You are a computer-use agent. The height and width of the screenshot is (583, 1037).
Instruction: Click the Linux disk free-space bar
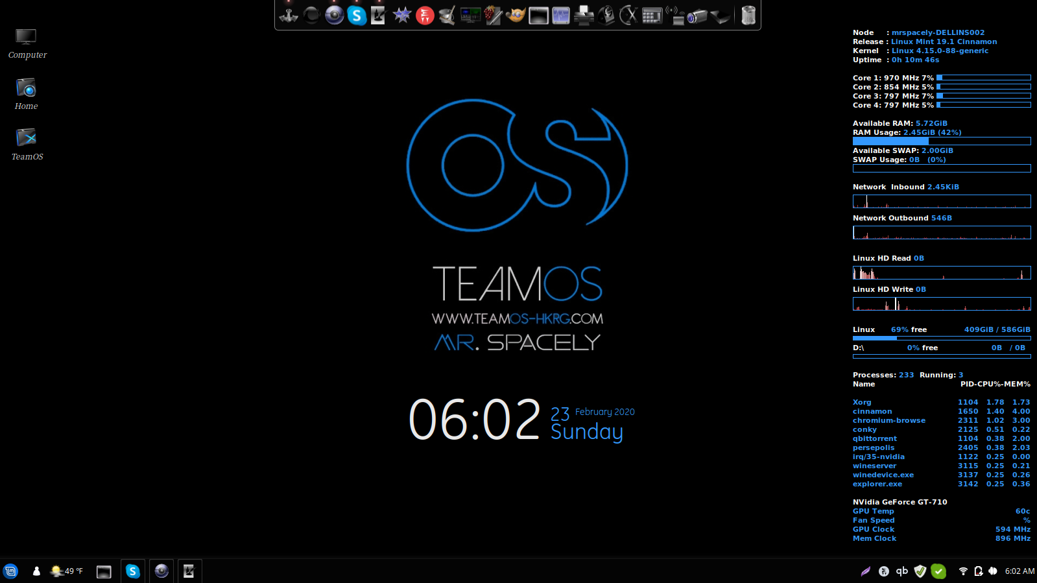click(x=942, y=338)
